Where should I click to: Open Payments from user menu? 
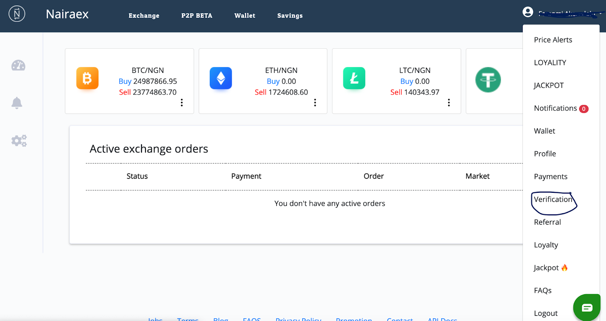pyautogui.click(x=551, y=177)
